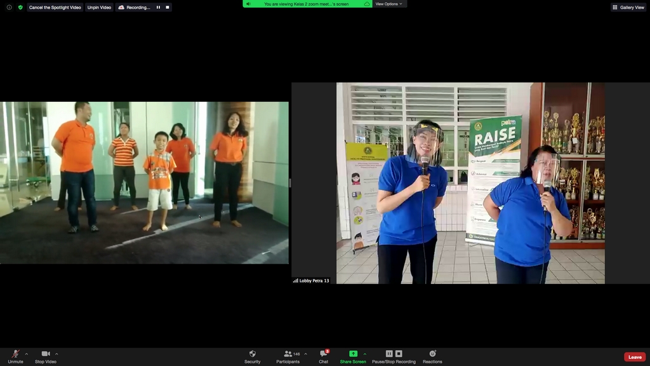This screenshot has width=650, height=366.
Task: Leave the meeting
Action: tap(634, 357)
